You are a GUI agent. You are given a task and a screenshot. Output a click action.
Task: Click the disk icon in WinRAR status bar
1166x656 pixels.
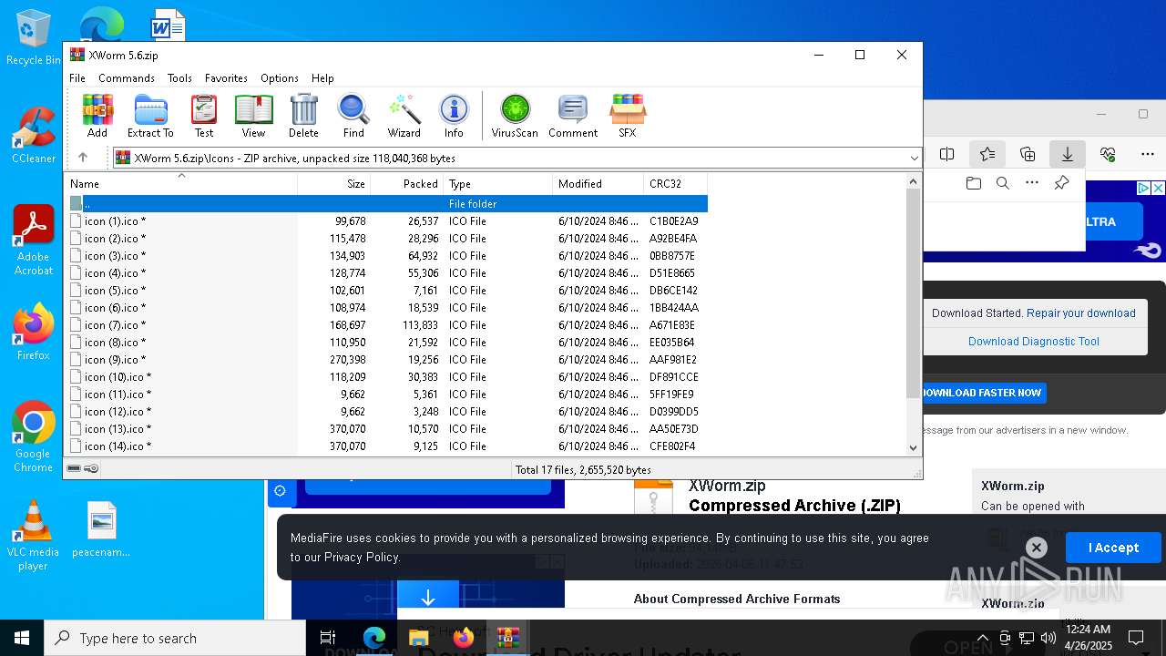(74, 468)
